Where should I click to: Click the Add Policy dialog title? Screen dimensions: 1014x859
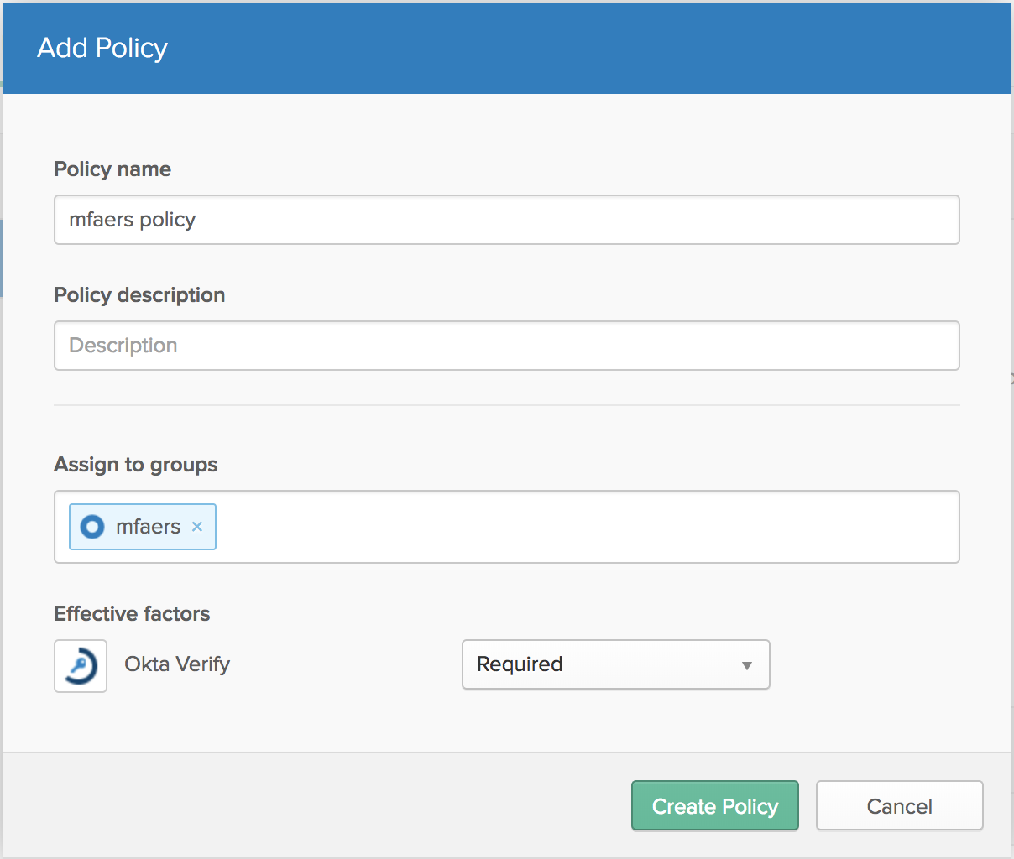tap(102, 48)
